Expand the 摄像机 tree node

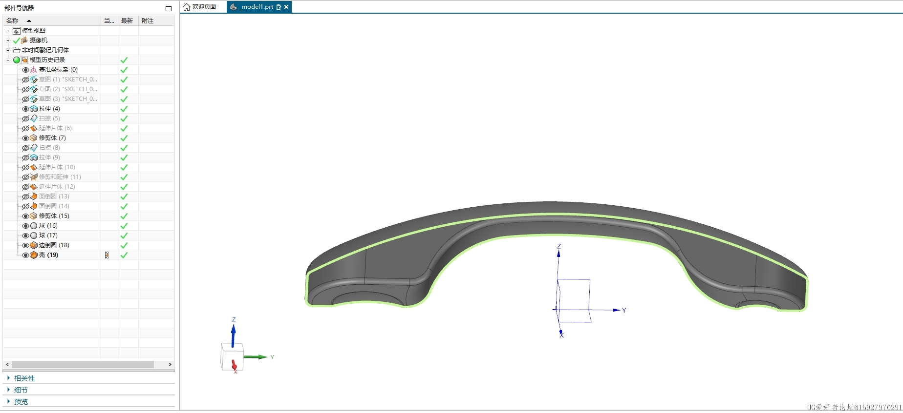pos(8,40)
